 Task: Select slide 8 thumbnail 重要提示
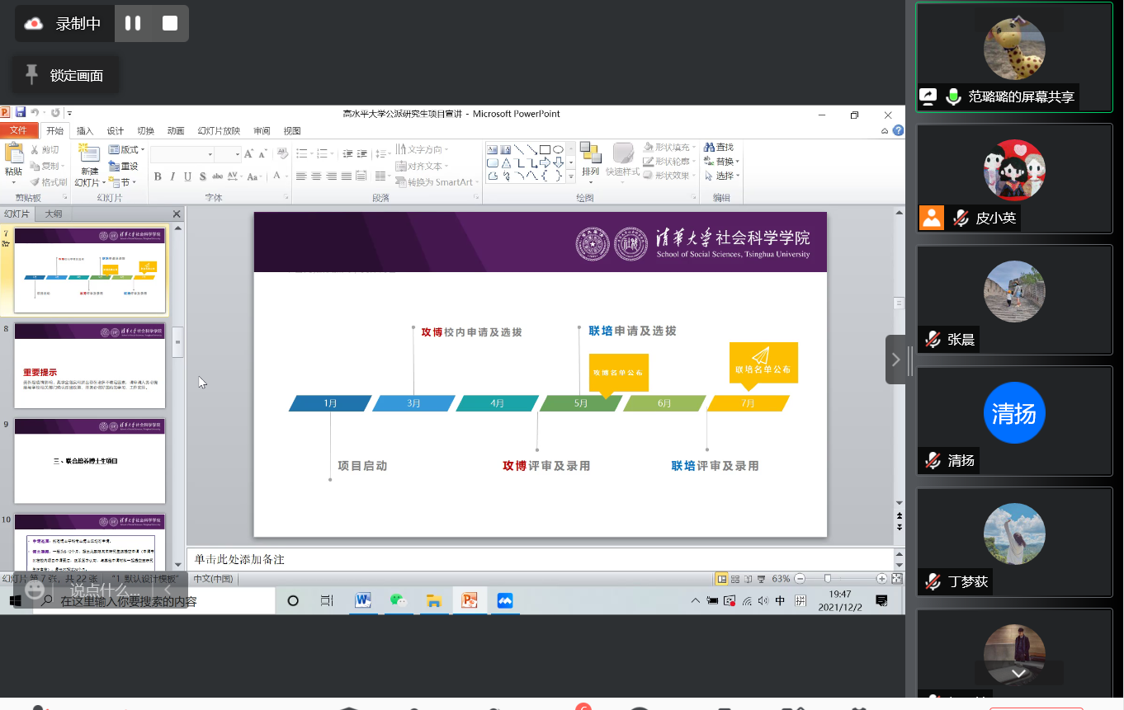pos(90,365)
